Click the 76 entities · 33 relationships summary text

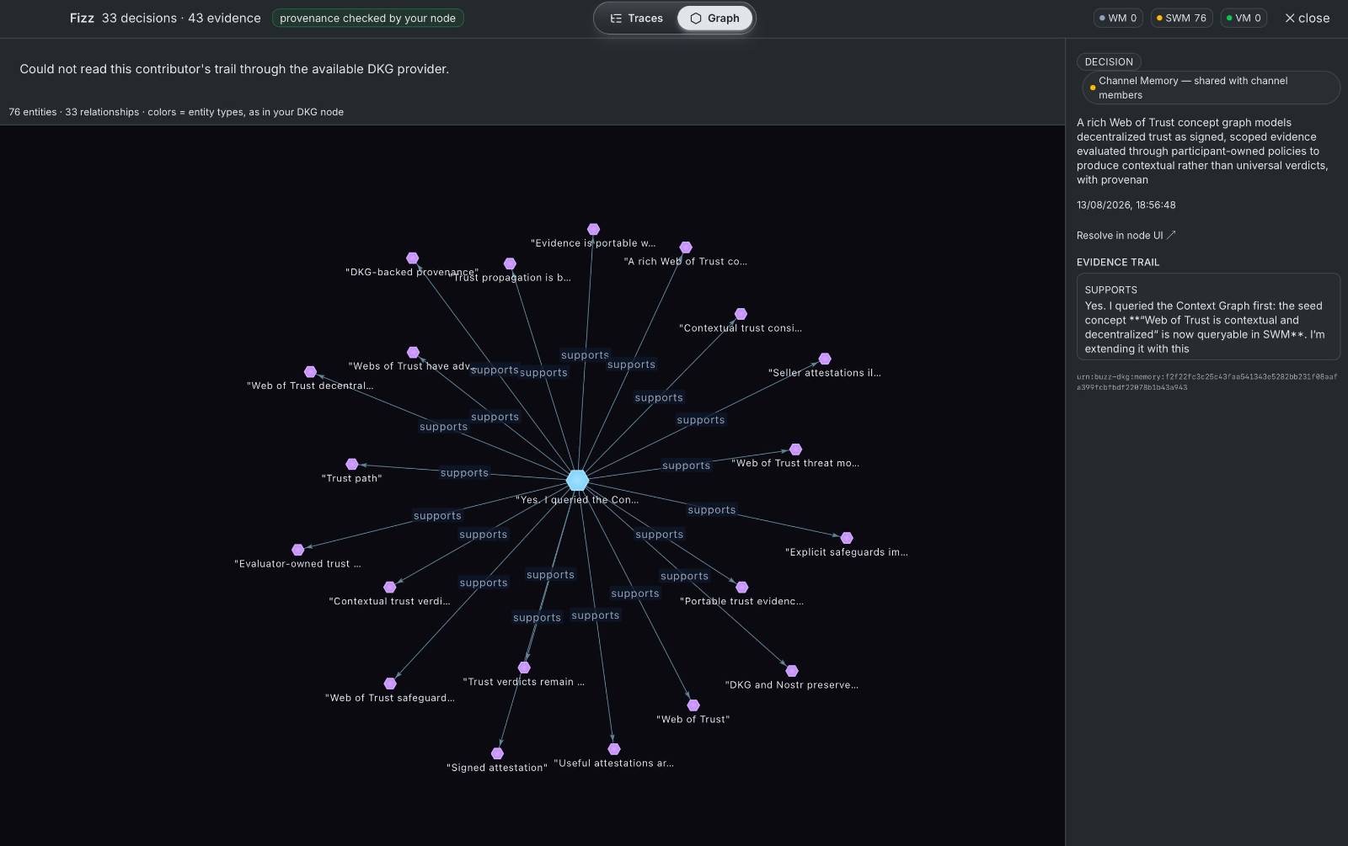click(176, 112)
